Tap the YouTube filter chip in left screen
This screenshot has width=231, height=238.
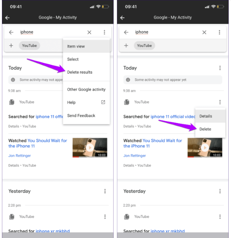(x=30, y=45)
